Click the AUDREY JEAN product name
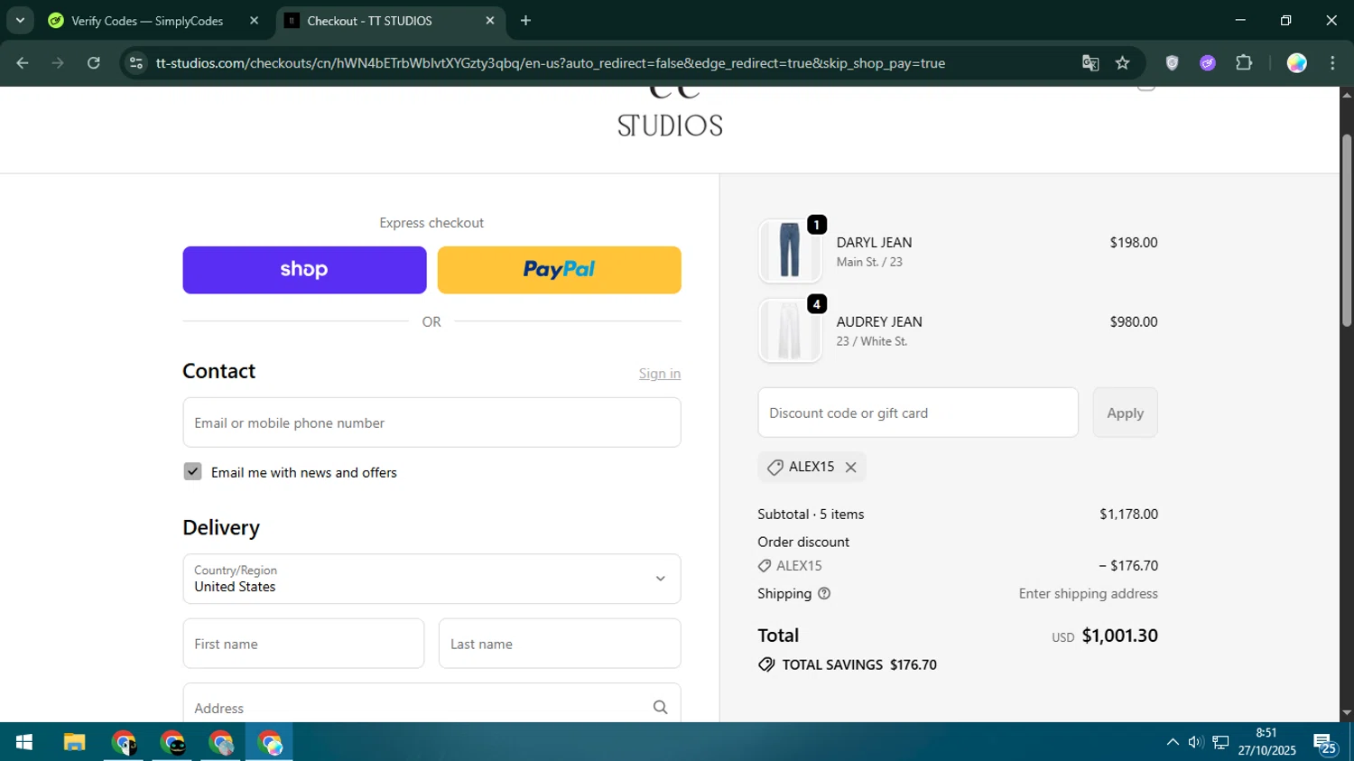1354x761 pixels. click(879, 322)
